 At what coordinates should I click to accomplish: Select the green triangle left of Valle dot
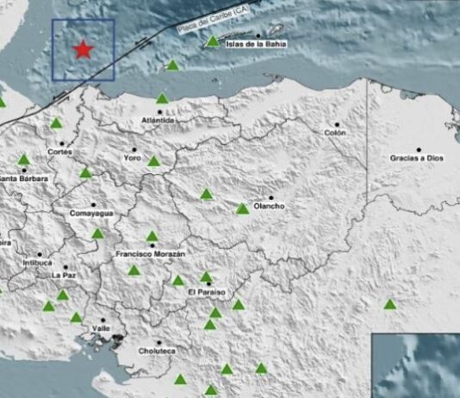point(77,317)
